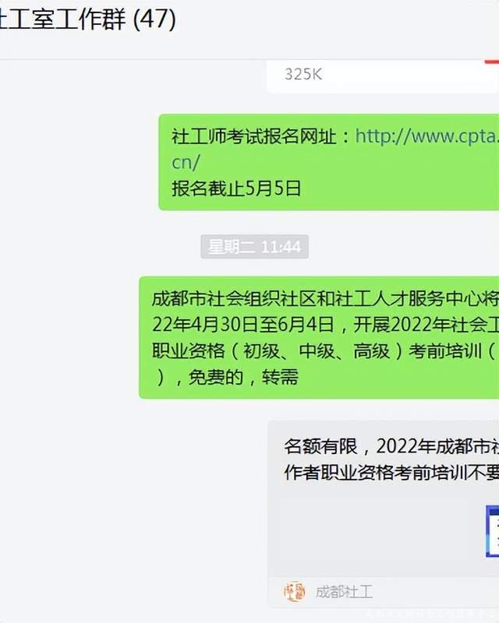Click the 报名截止5月5日 text line
499x623 pixels.
pos(236,188)
